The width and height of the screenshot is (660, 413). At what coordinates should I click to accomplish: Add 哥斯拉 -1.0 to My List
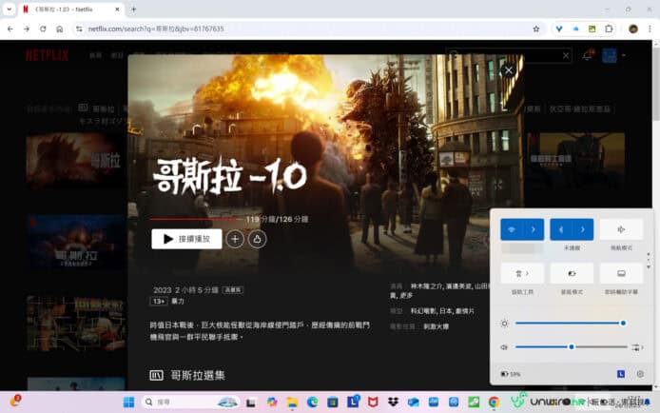click(x=235, y=239)
